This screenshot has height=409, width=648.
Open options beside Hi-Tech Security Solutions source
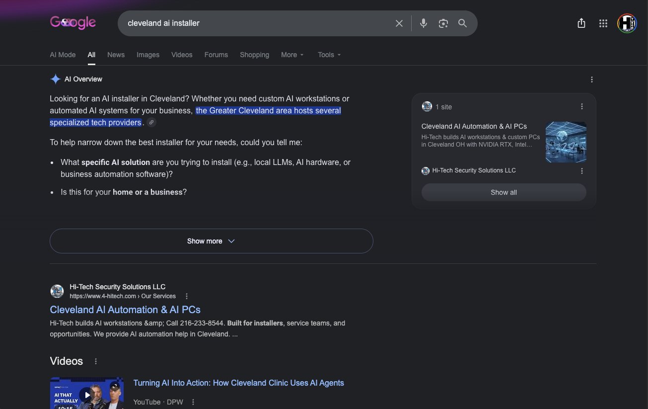pyautogui.click(x=582, y=171)
